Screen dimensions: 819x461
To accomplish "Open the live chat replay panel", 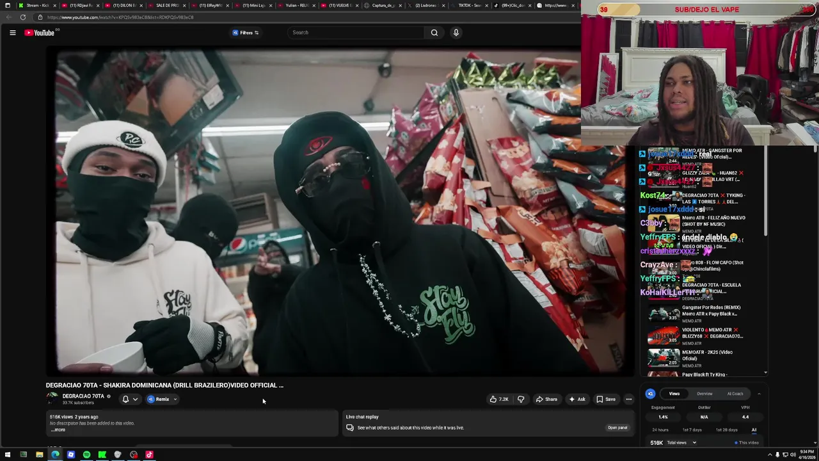I will [617, 428].
